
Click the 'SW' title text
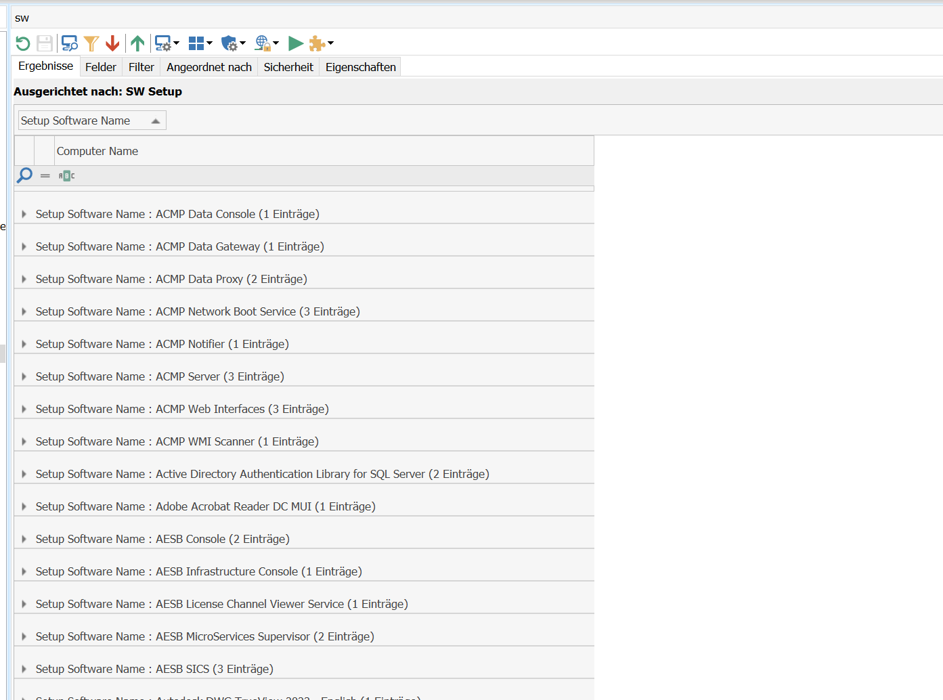(x=22, y=18)
